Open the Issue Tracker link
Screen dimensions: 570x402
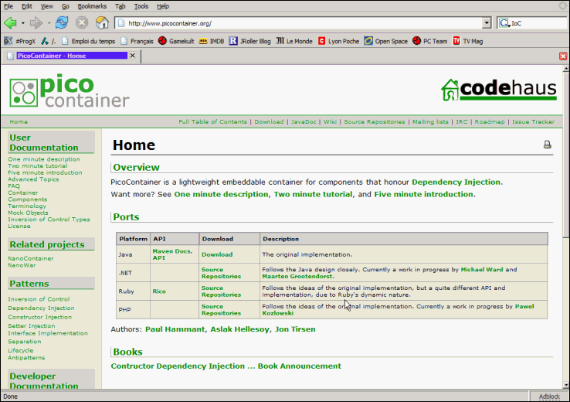click(x=533, y=122)
